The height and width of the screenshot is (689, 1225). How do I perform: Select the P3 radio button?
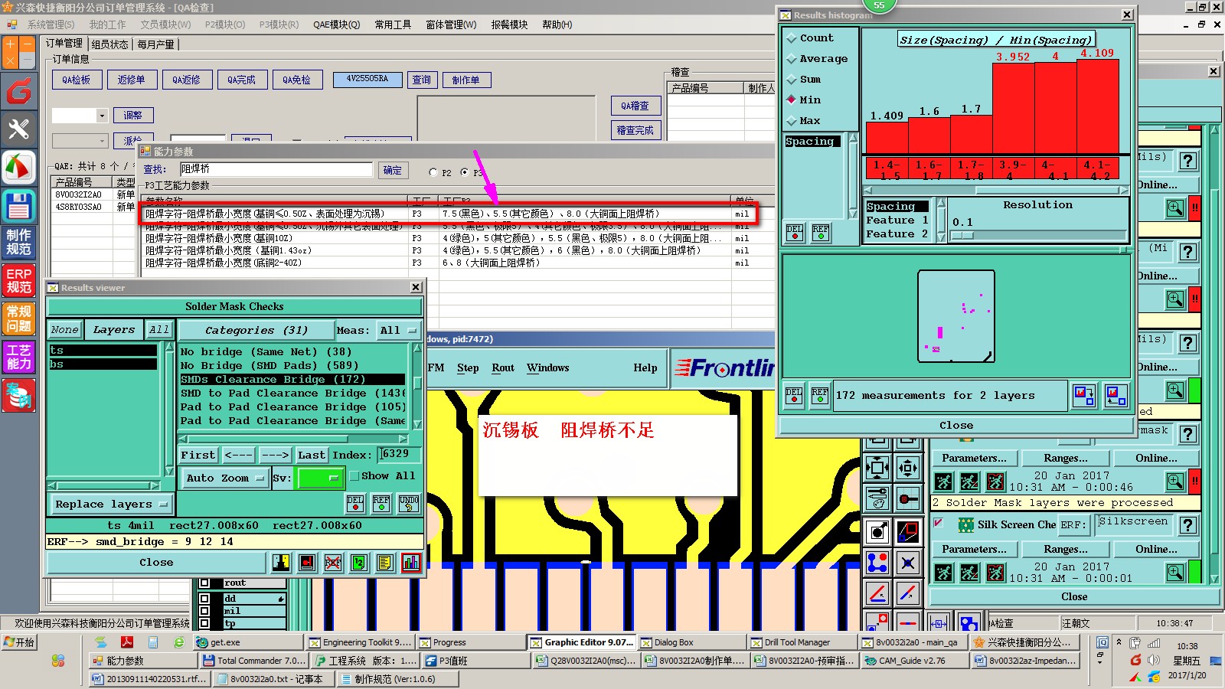click(x=464, y=173)
